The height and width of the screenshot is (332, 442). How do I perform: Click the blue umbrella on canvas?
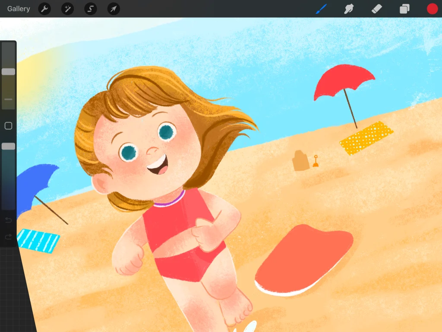point(37,182)
